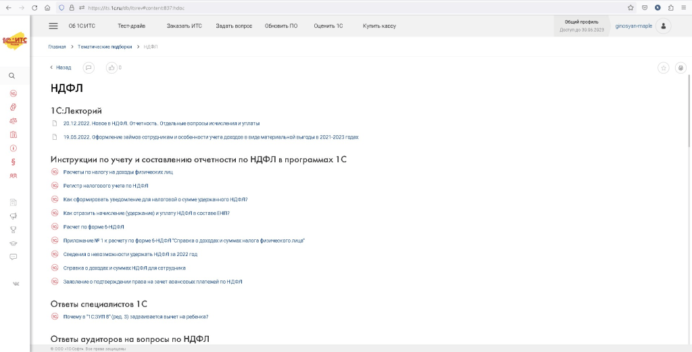Click the people sidebar icon
Screen dimensions: 692x352
coord(14,176)
